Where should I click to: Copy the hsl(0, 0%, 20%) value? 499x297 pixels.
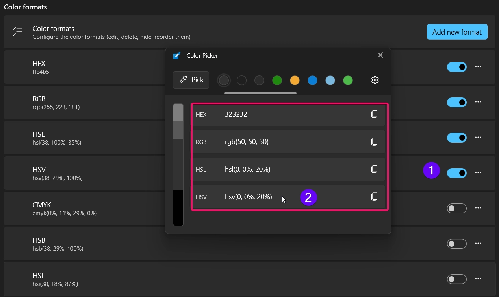(375, 169)
